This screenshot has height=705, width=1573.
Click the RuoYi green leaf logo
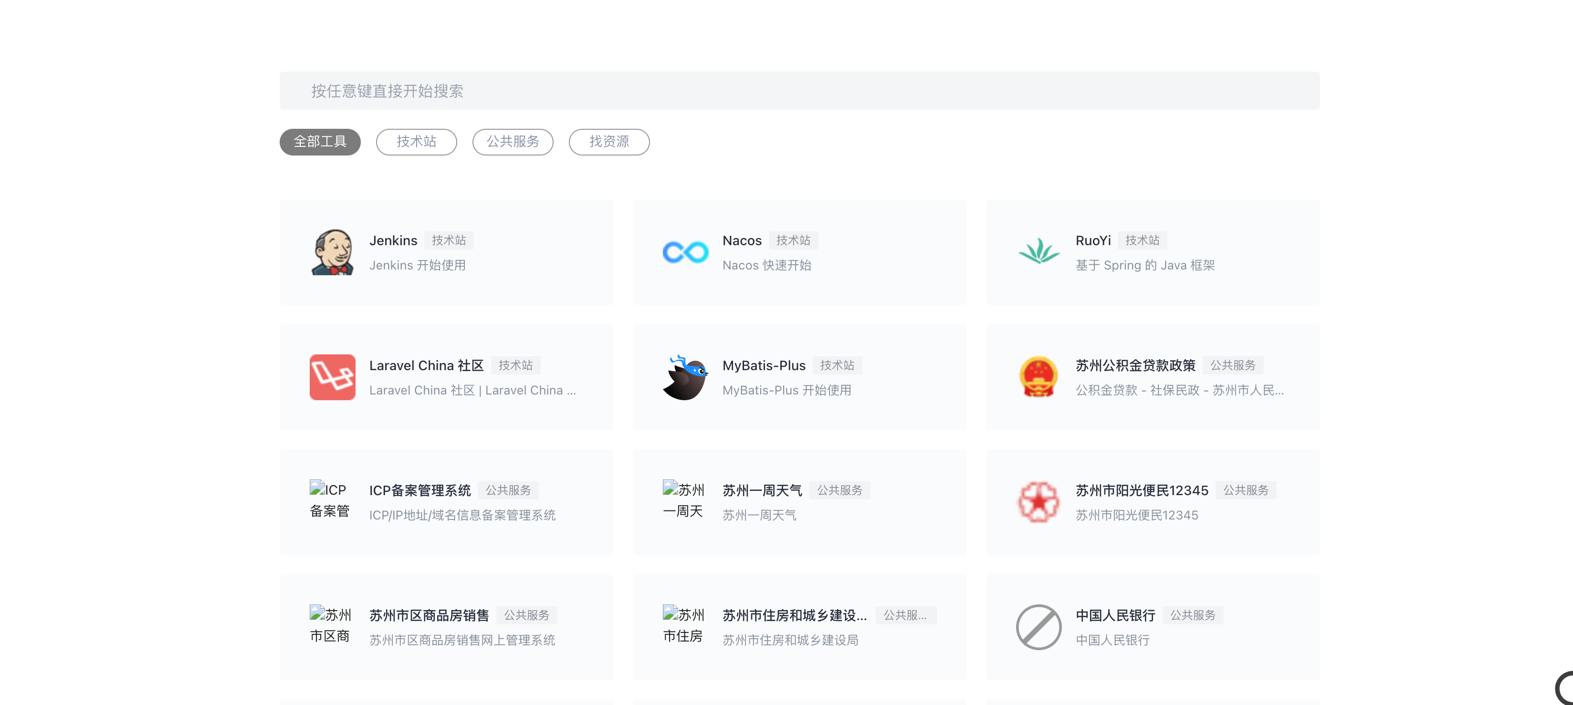[x=1038, y=252]
